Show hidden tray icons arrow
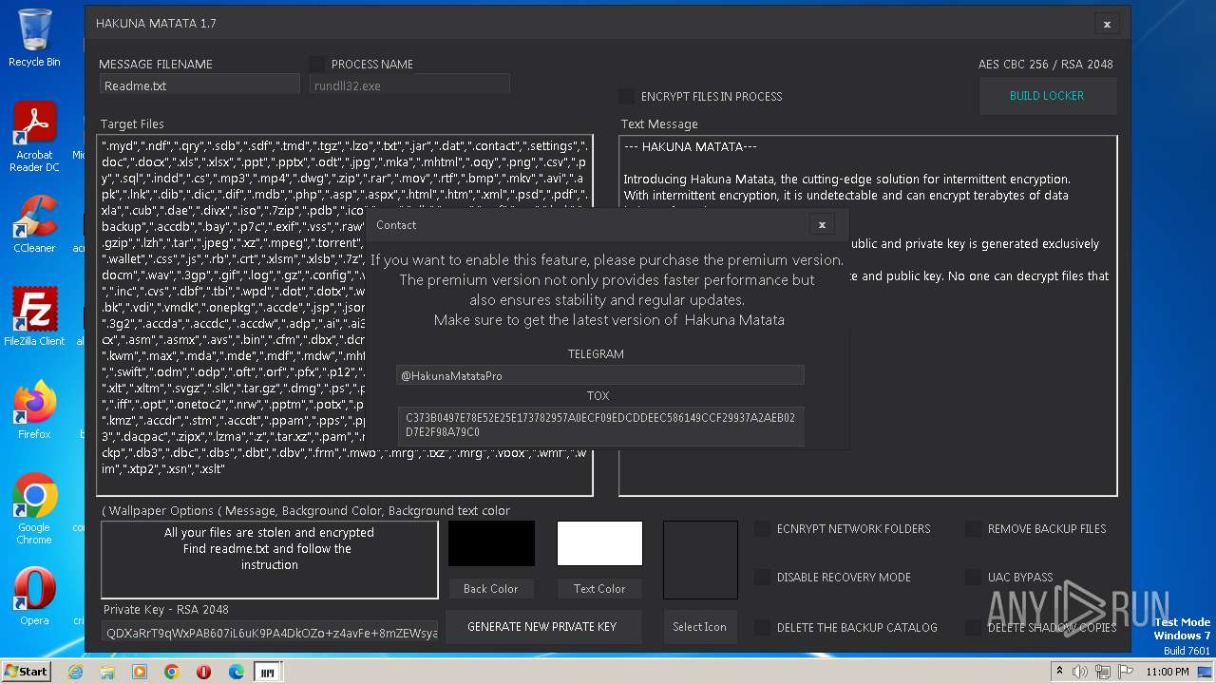 click(1061, 672)
